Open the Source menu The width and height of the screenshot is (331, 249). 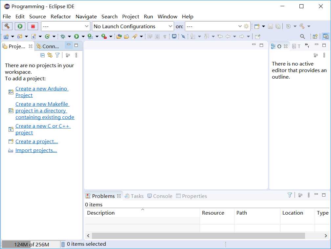click(37, 16)
